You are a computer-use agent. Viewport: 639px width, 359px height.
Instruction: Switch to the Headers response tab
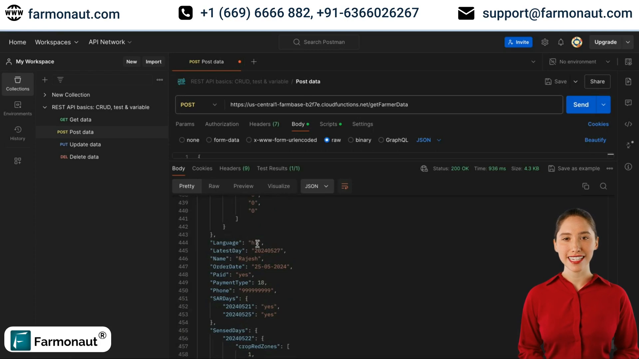(234, 168)
